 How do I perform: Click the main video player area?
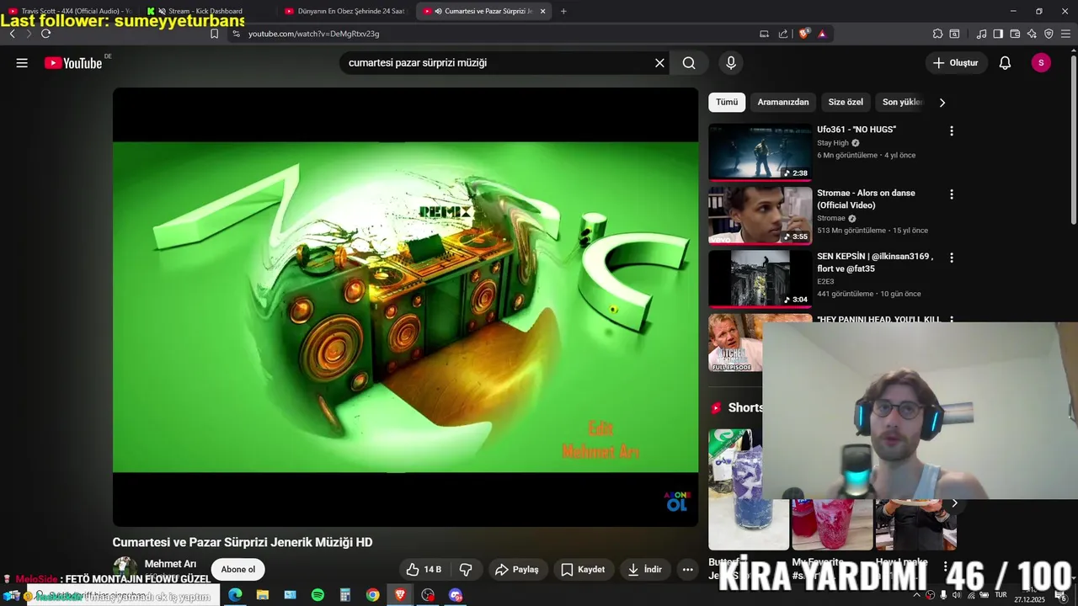pyautogui.click(x=405, y=307)
